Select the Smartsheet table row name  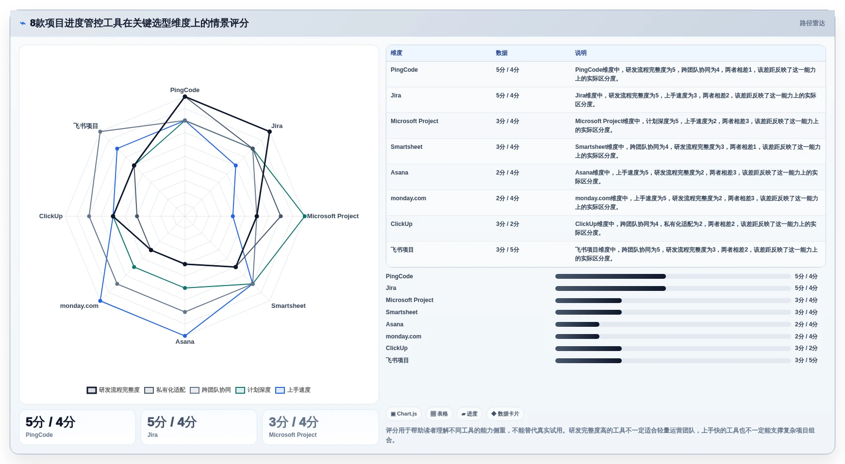tap(407, 147)
